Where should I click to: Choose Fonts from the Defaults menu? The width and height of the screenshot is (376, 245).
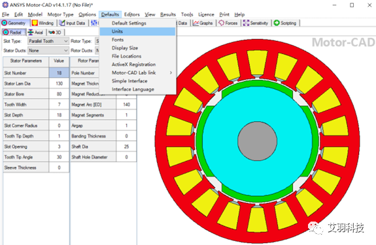tap(138, 40)
